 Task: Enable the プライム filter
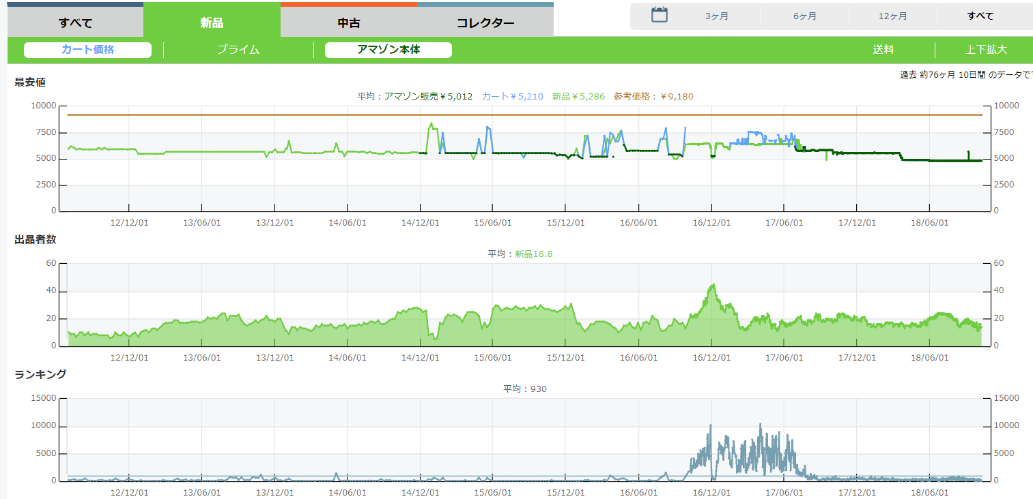238,50
